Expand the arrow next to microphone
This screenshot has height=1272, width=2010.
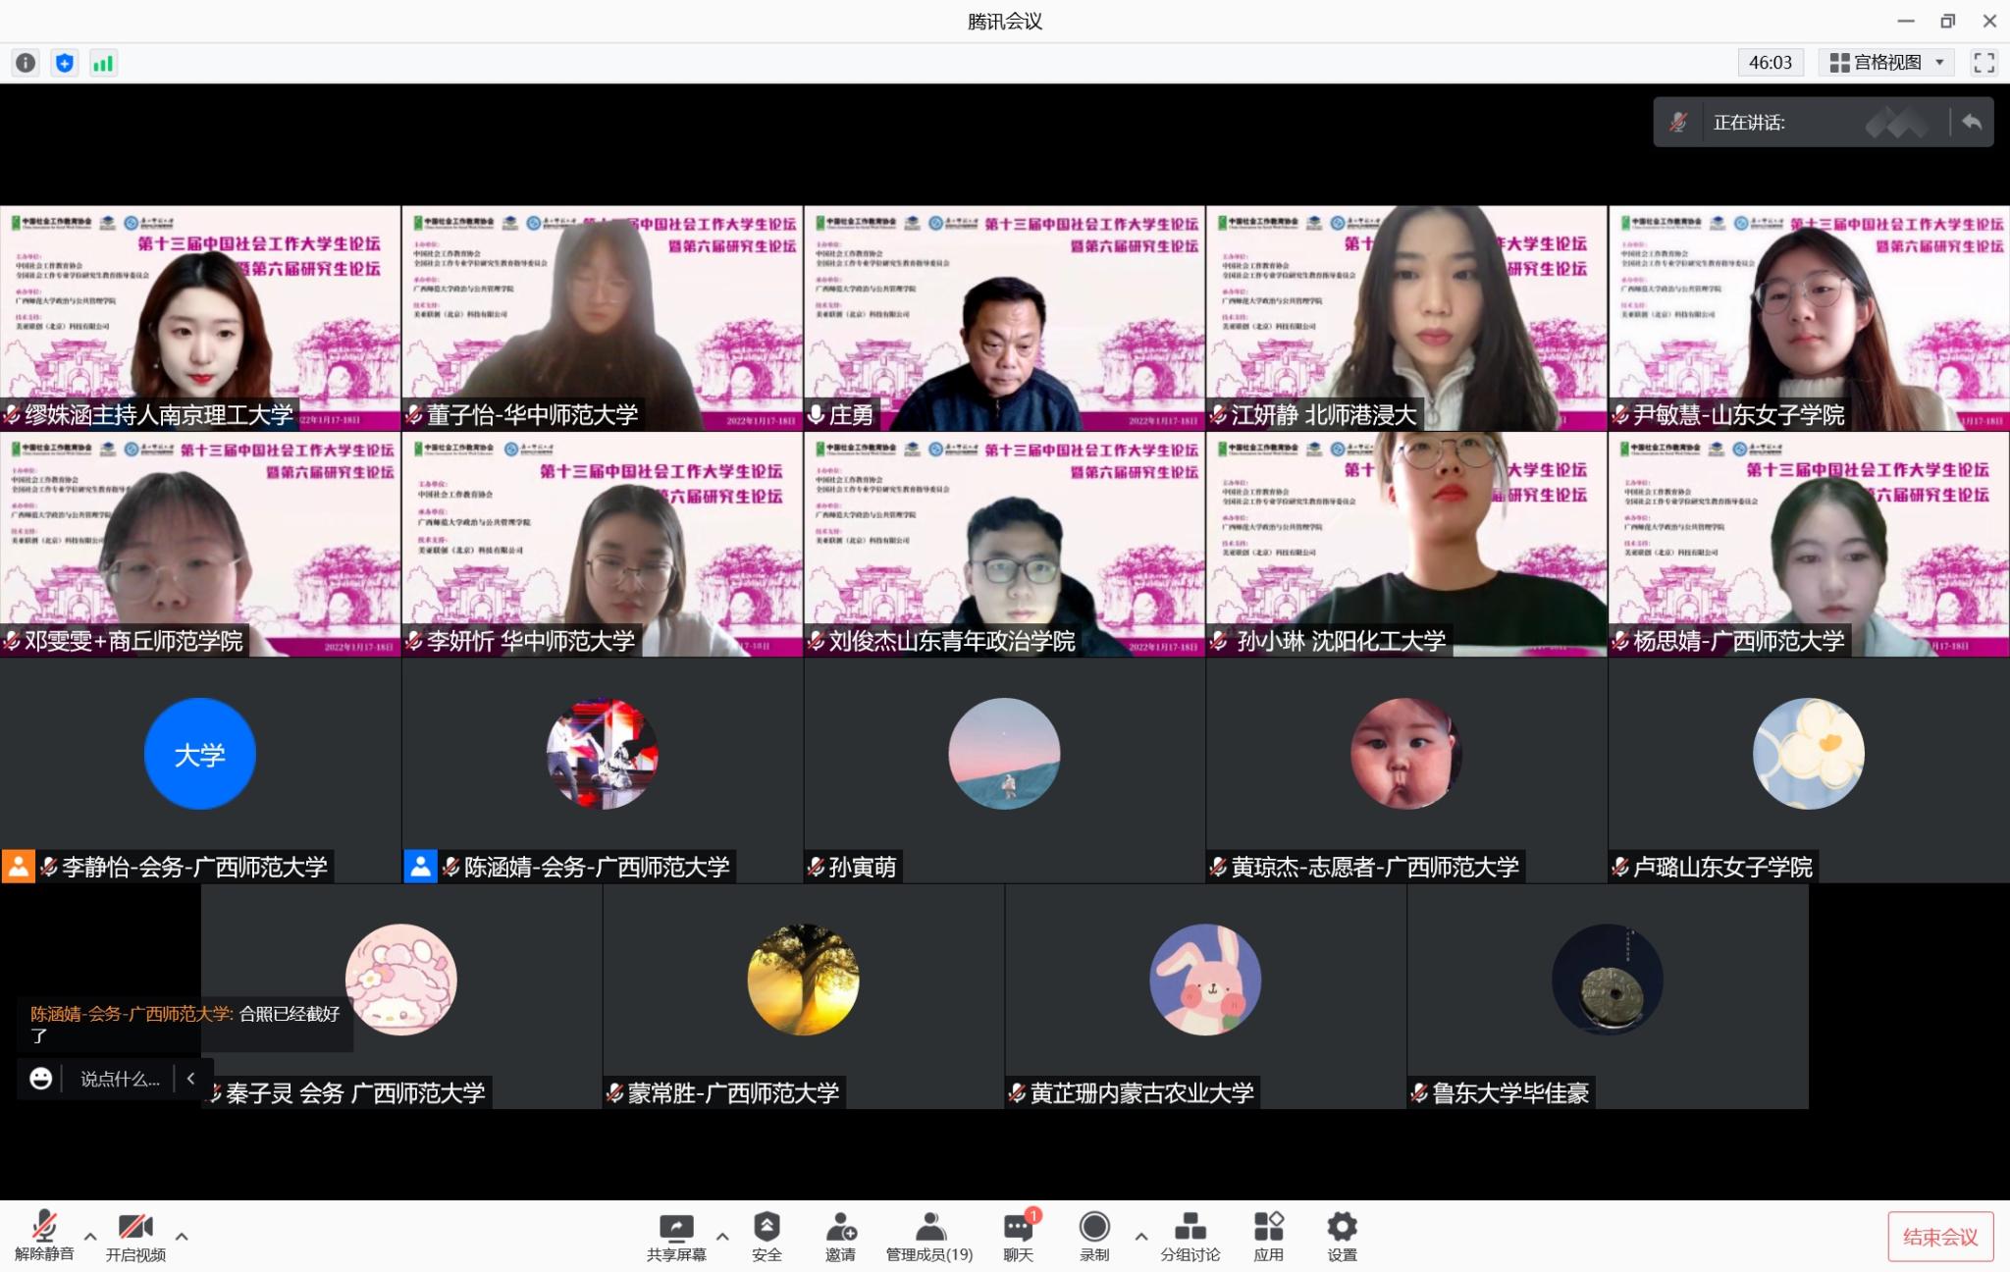click(90, 1237)
